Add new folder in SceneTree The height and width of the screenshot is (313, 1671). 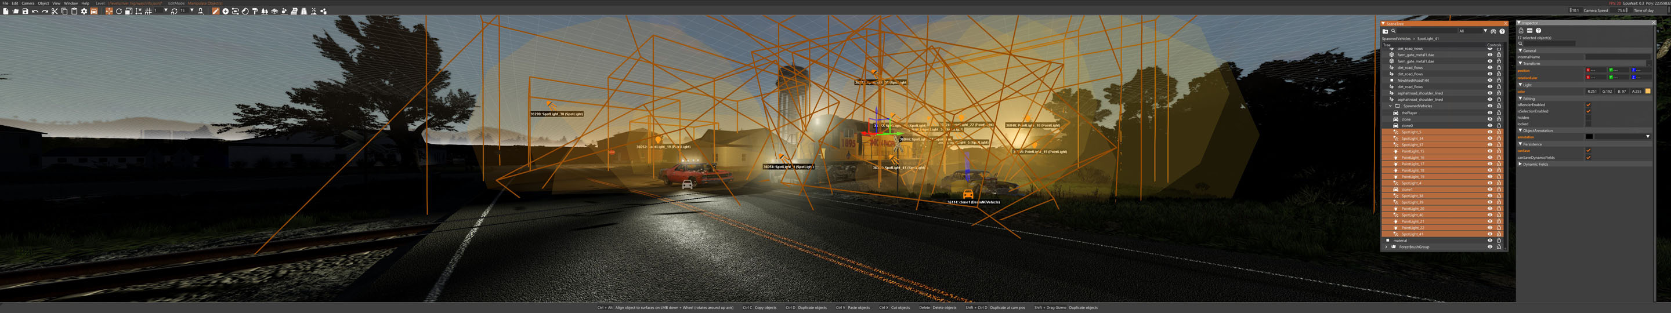coord(1385,31)
